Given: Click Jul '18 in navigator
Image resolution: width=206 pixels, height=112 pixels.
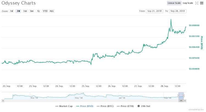Looking at the screenshot, I should (x=122, y=98).
